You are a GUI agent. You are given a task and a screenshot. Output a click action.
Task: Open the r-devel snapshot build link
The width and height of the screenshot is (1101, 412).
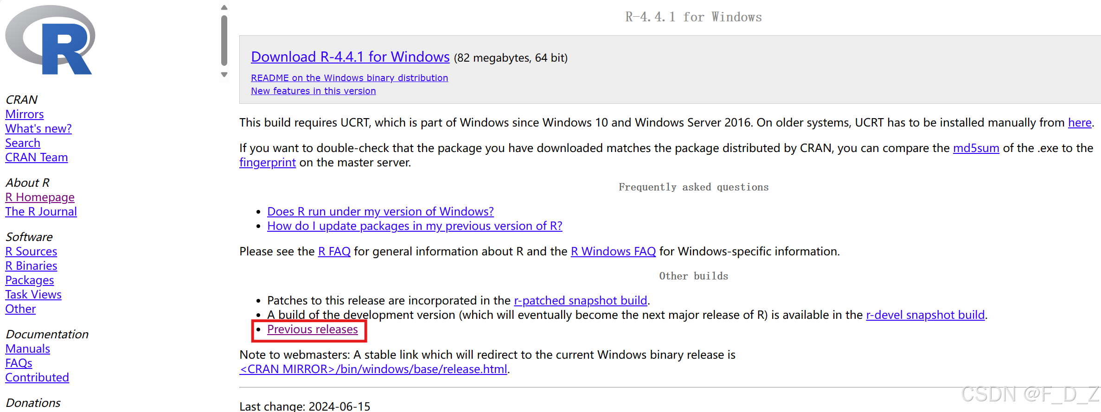tap(925, 315)
